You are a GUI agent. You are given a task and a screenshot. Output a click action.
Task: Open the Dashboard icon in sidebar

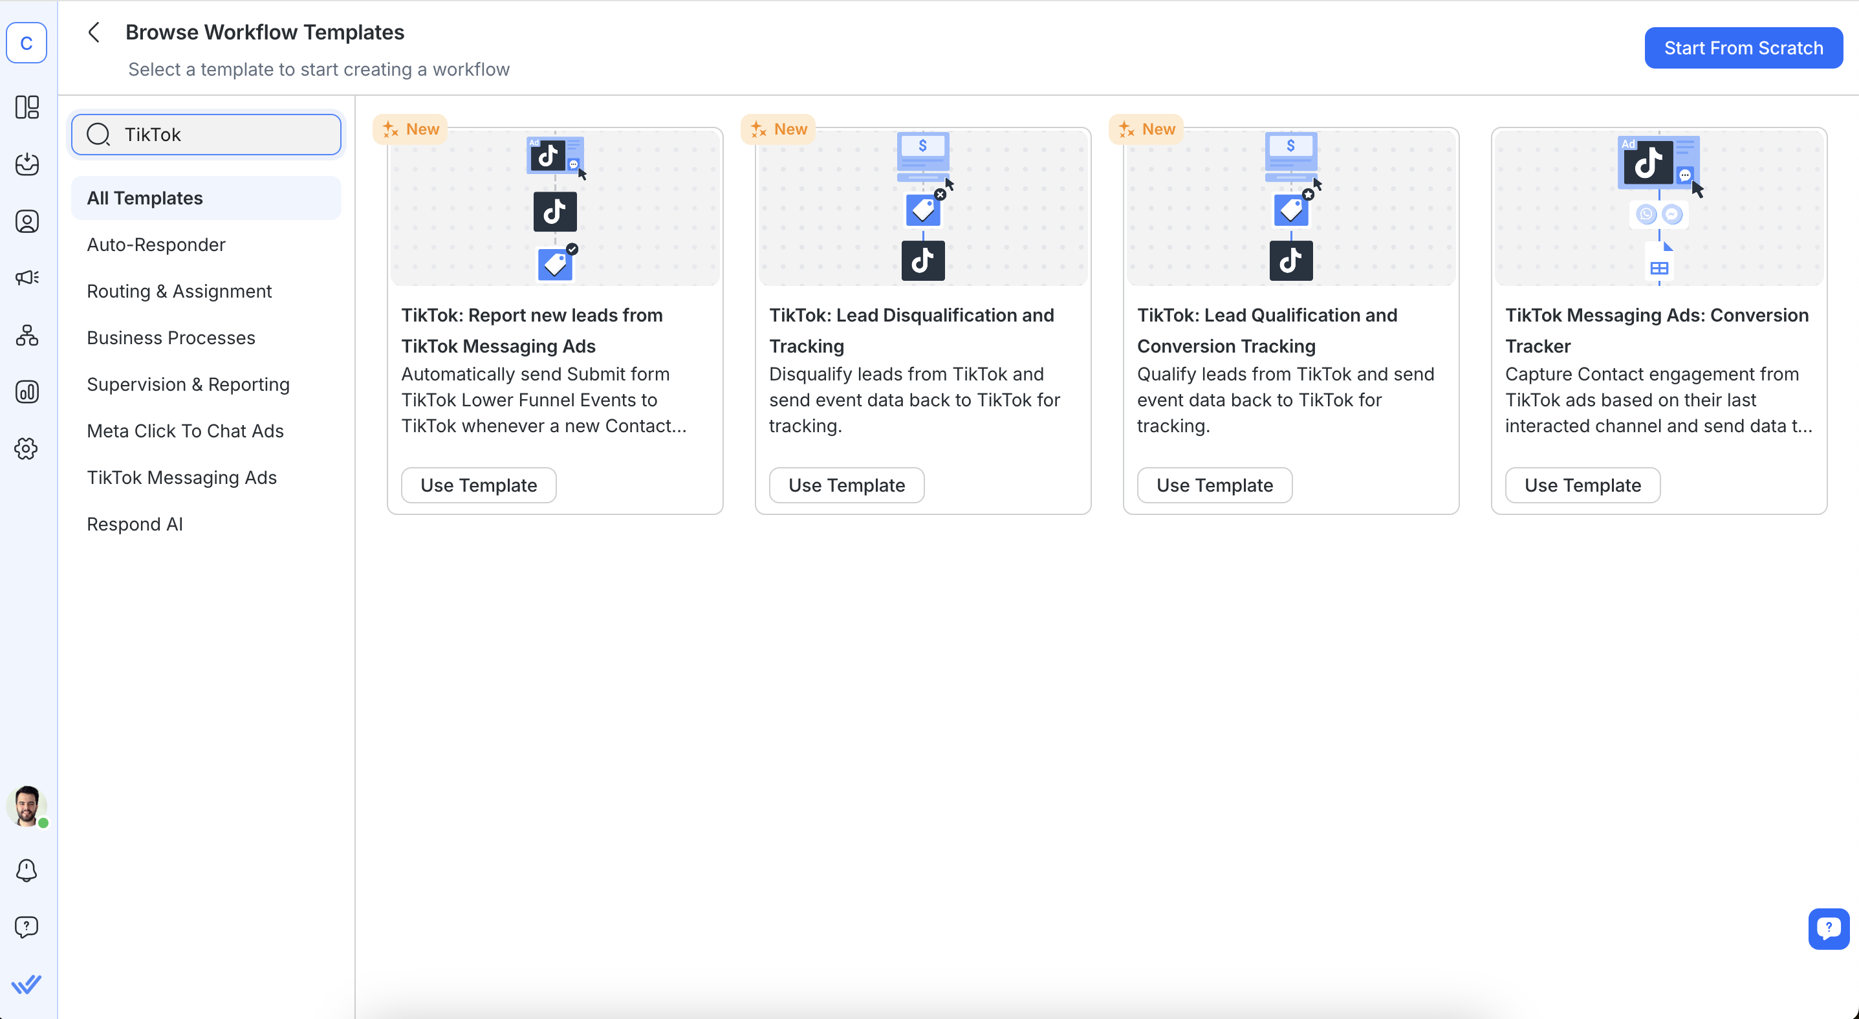tap(27, 107)
